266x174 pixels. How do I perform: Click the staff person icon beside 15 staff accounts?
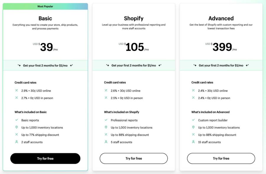pyautogui.click(x=193, y=142)
